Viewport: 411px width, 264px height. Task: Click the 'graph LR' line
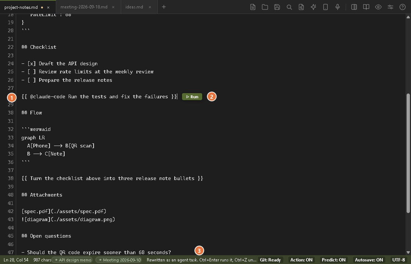[33, 137]
